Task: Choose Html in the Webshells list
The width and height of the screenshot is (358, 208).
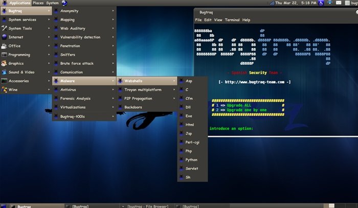Action: point(192,125)
